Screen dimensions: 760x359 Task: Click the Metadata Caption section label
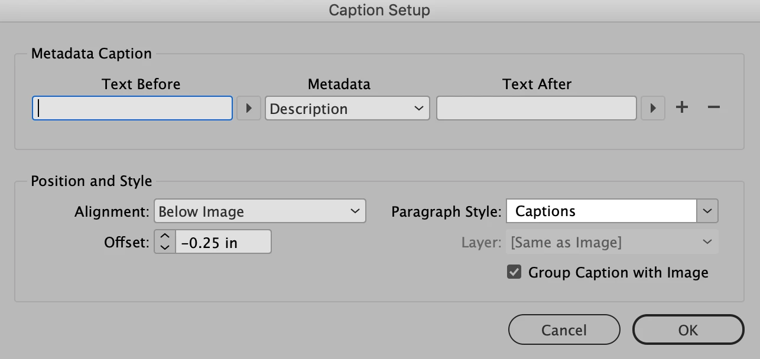pyautogui.click(x=92, y=54)
